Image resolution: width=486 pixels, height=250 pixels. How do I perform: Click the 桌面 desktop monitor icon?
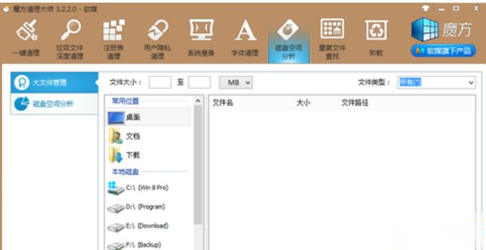pyautogui.click(x=116, y=117)
